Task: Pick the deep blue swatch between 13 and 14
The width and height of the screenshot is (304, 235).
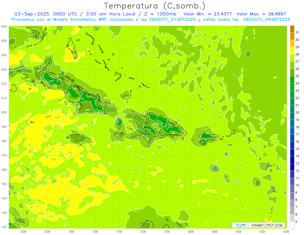Action: click(292, 160)
